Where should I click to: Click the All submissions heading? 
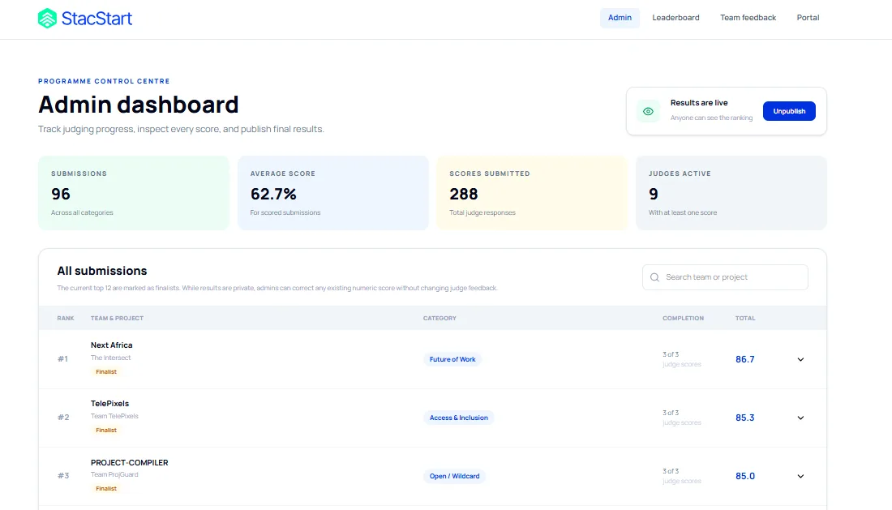tap(102, 271)
